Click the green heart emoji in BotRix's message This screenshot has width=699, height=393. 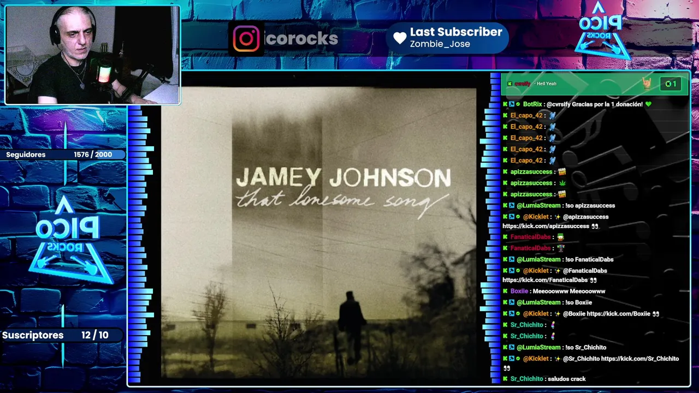pyautogui.click(x=648, y=104)
